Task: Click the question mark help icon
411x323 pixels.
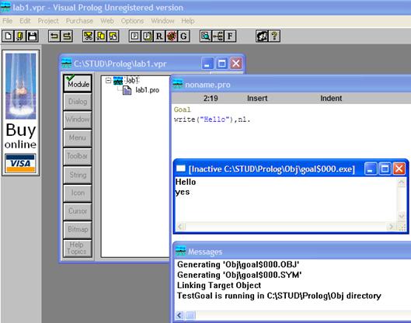Action: point(274,36)
